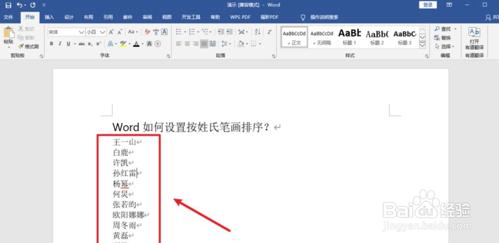The width and height of the screenshot is (499, 243).
Task: Toggle Superscript formatting
Action: click(x=98, y=44)
